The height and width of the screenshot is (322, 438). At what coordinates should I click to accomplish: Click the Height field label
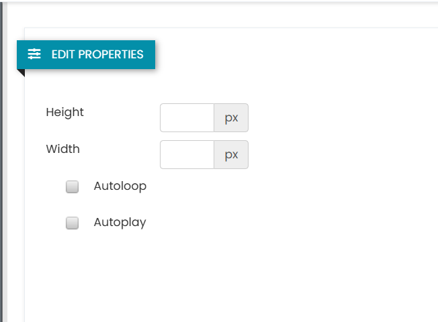pos(64,112)
